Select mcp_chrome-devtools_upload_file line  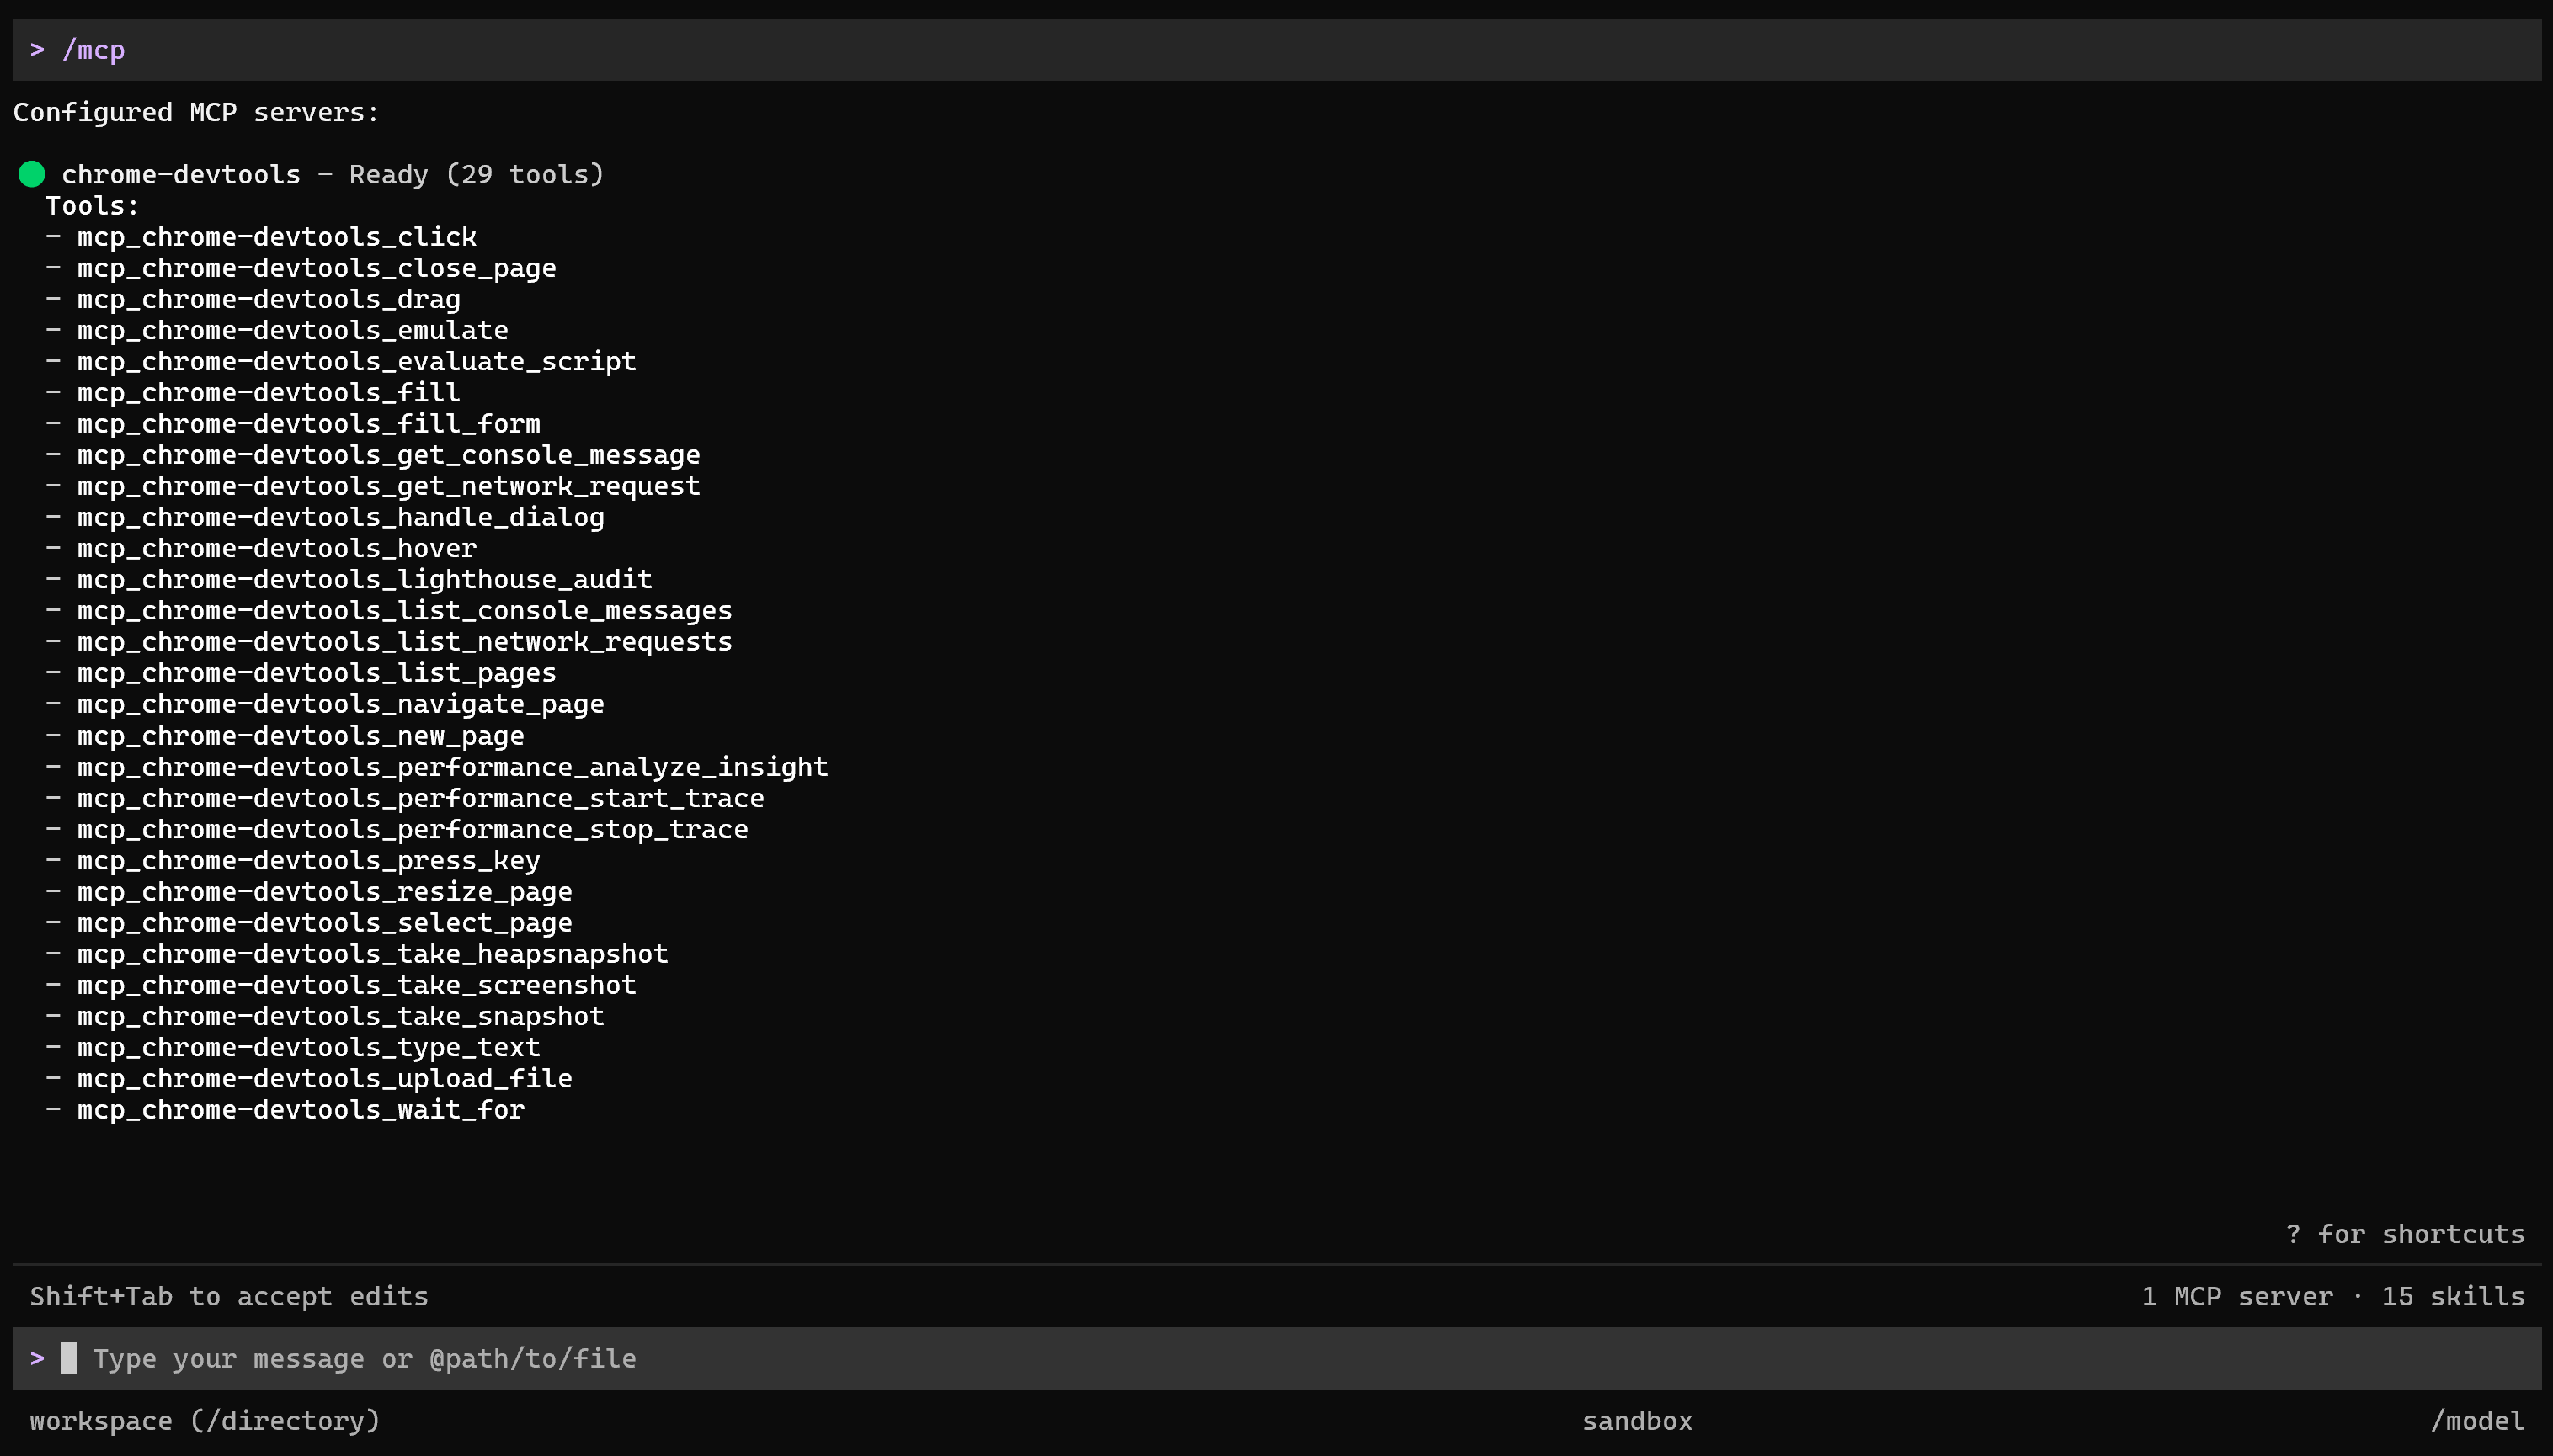tap(325, 1079)
